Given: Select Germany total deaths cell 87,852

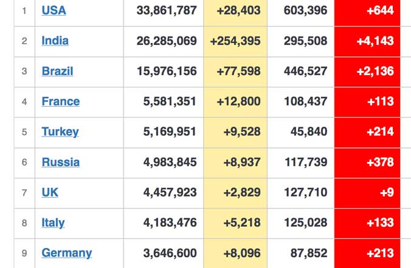Looking at the screenshot, I should point(300,253).
